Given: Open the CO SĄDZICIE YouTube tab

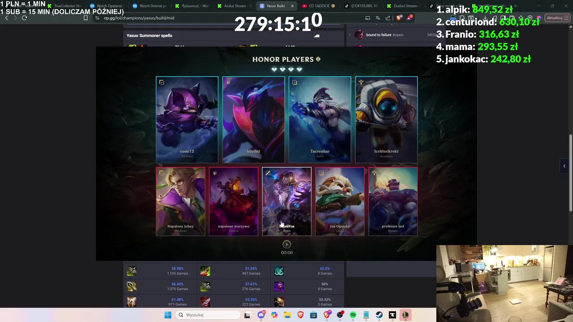Looking at the screenshot, I should 319,6.
